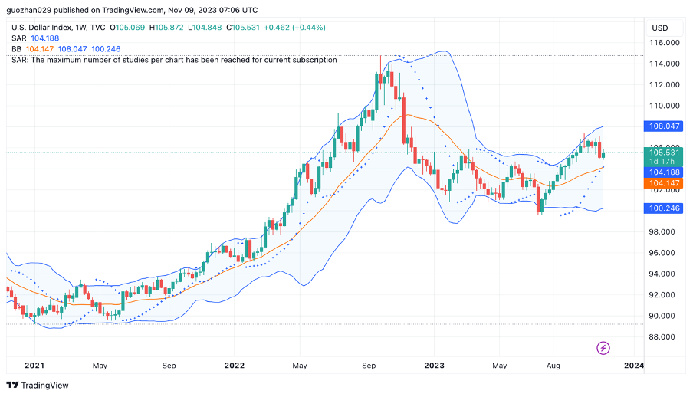Click the BB indicator legend label
693x397 pixels.
[17, 49]
